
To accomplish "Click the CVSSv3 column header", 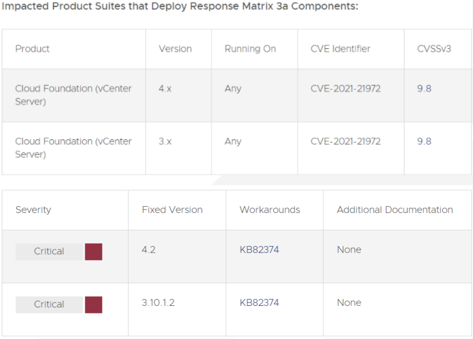I will 434,49.
